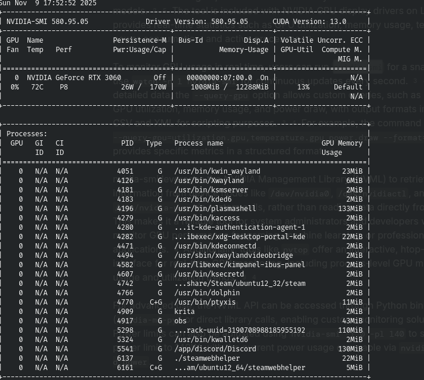Viewport: 424px width, 380px height.
Task: Click the "6MiB" memory usage value
Action: coord(354,181)
